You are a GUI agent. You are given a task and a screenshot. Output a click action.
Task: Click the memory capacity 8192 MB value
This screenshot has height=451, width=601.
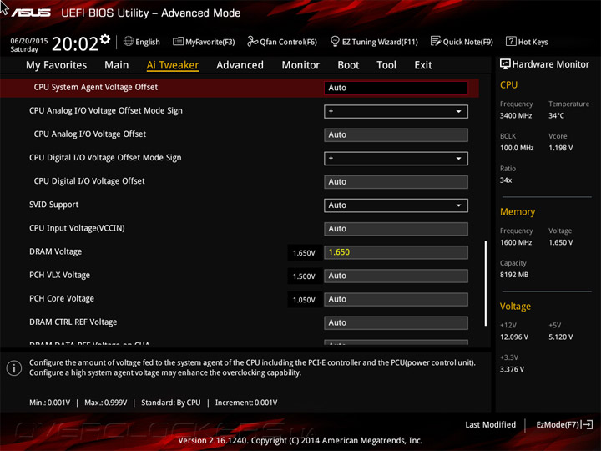514,275
